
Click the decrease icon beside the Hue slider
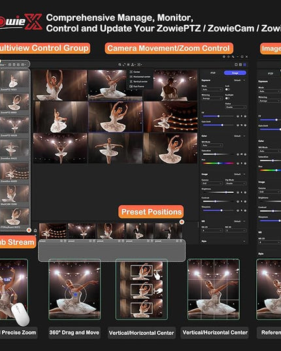[238, 163]
